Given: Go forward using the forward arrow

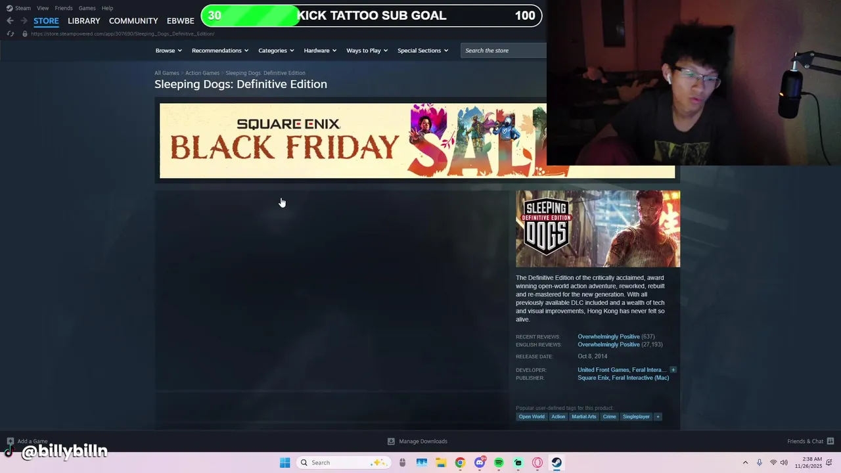Looking at the screenshot, I should tap(24, 21).
